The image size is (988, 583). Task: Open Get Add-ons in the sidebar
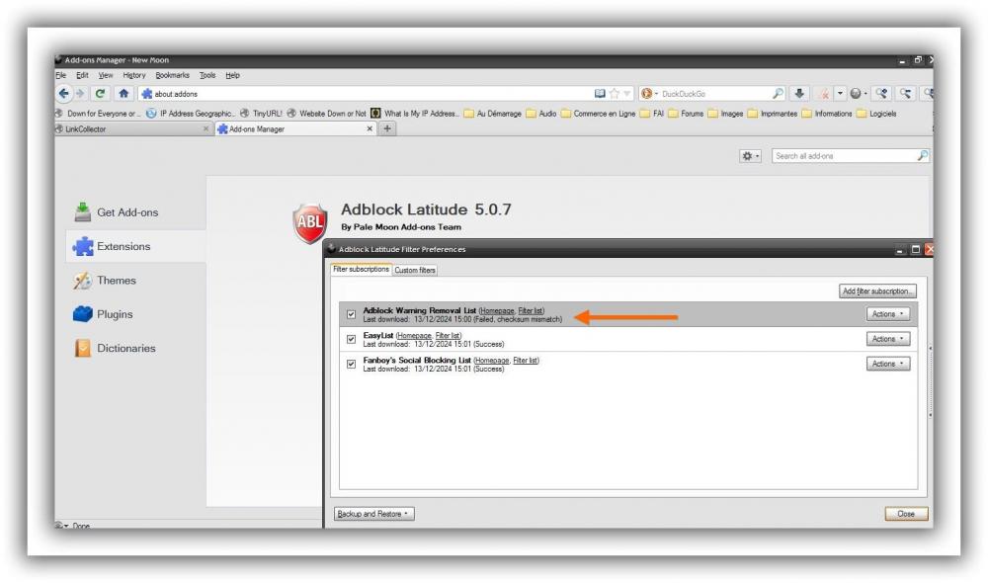tap(126, 212)
